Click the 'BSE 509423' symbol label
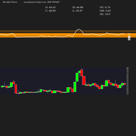136x136 pixels. [x=53, y=2]
